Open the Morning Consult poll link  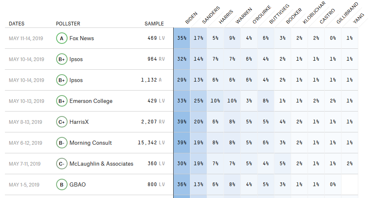90,143
